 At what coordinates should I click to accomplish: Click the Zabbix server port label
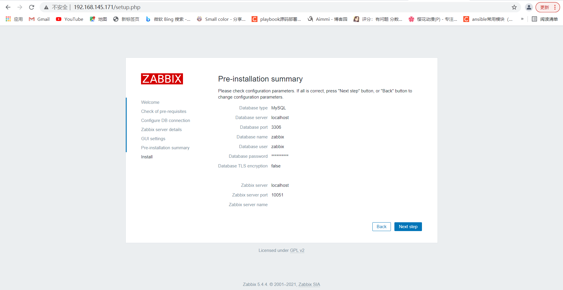click(x=250, y=195)
